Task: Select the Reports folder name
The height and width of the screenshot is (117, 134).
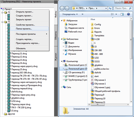Action: (98, 32)
